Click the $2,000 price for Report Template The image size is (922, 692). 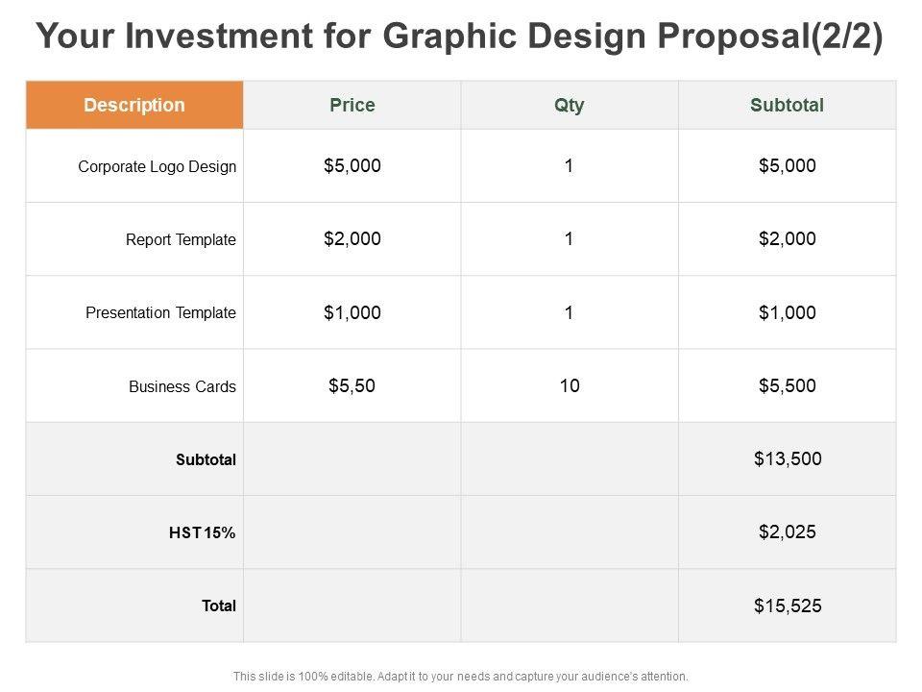pos(352,239)
